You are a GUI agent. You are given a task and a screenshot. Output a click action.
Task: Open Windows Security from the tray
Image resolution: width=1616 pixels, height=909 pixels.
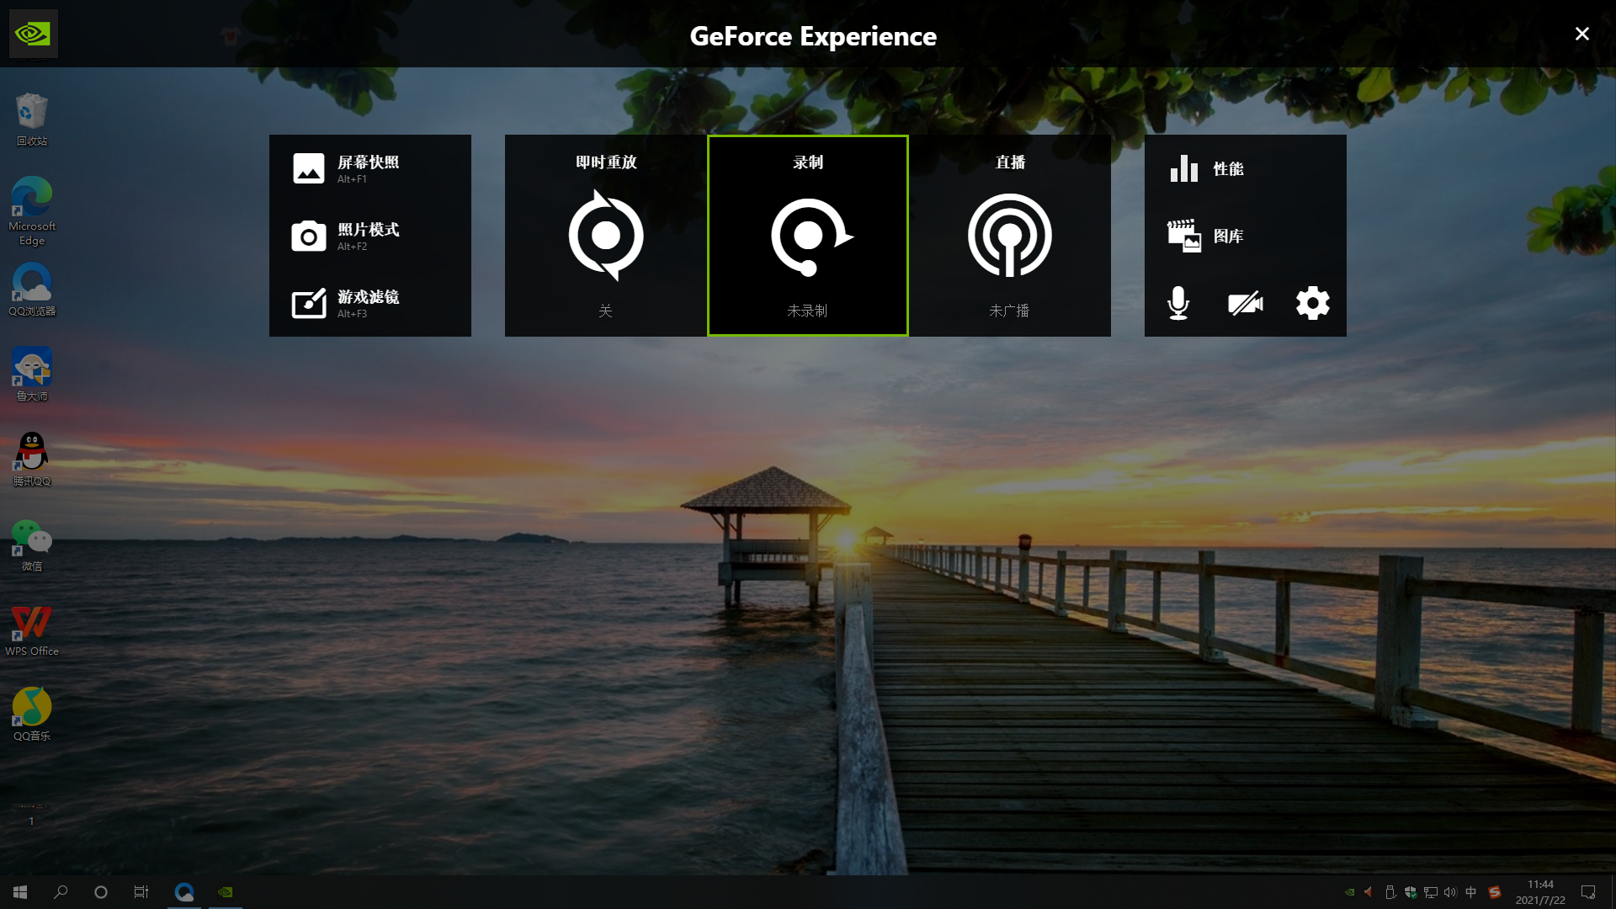pyautogui.click(x=1411, y=892)
